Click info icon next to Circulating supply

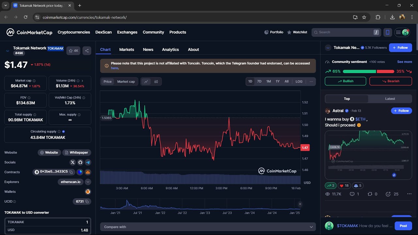(59, 132)
